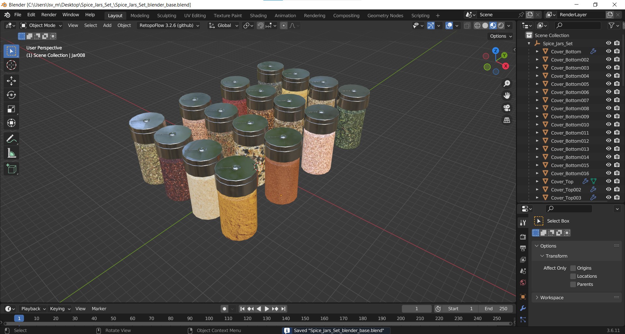Toggle viewport gizmos
Image resolution: width=625 pixels, height=334 pixels.
pyautogui.click(x=431, y=26)
